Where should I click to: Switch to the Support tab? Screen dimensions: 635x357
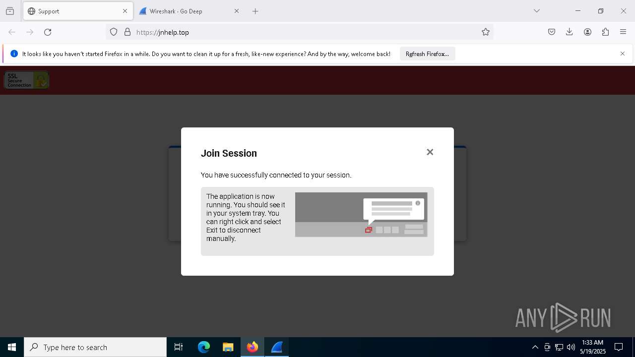[x=78, y=11]
